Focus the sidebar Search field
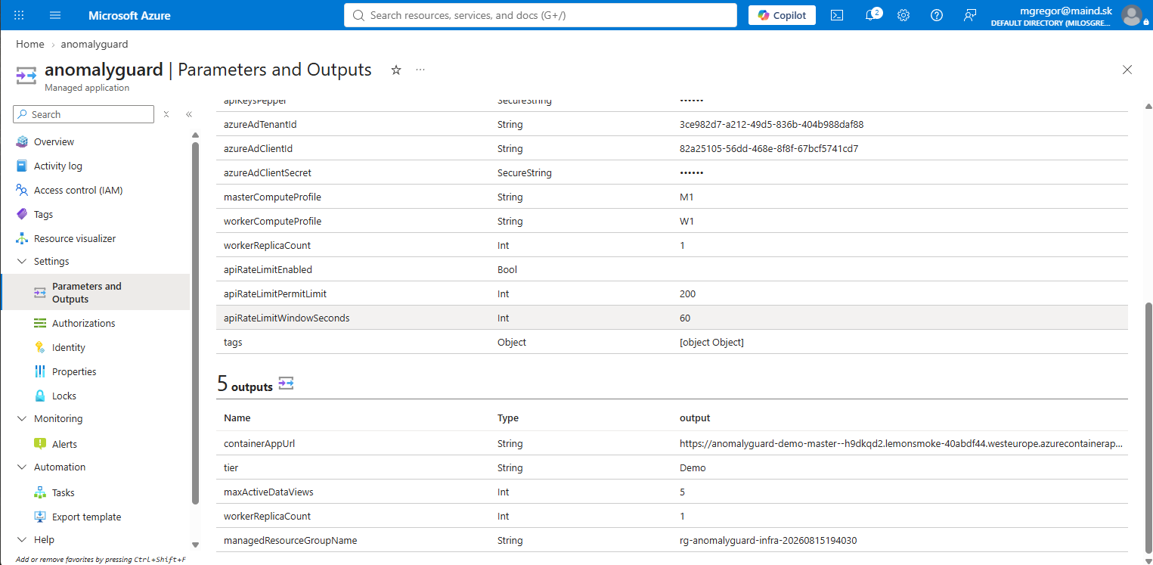 click(83, 114)
